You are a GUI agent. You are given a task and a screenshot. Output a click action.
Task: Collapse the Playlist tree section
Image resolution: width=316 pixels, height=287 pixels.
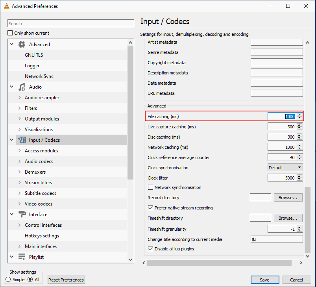pos(12,257)
